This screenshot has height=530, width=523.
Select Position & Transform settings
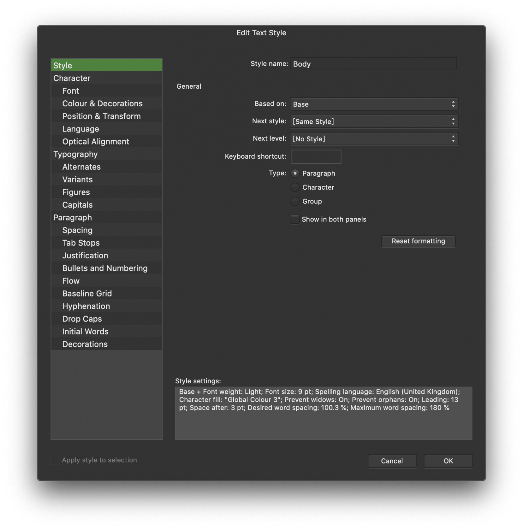(101, 116)
